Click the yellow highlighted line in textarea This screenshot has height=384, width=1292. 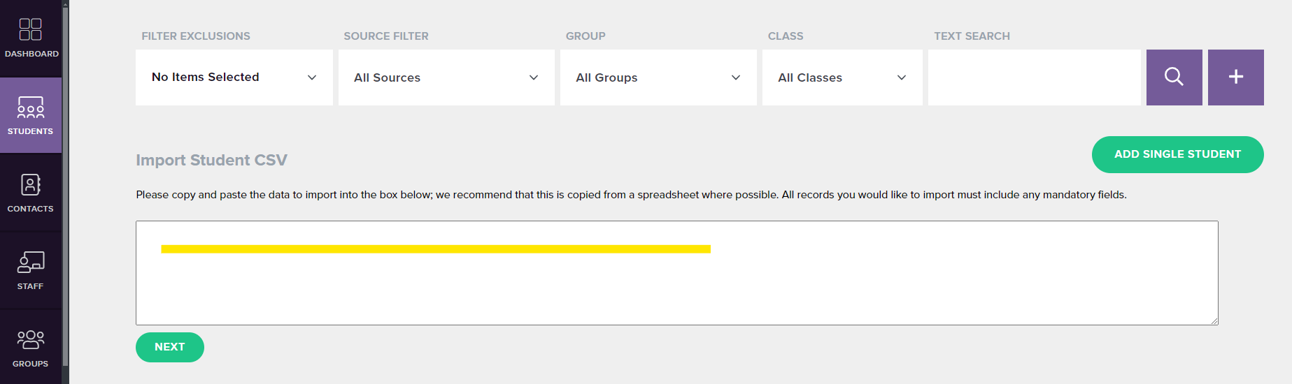(436, 249)
